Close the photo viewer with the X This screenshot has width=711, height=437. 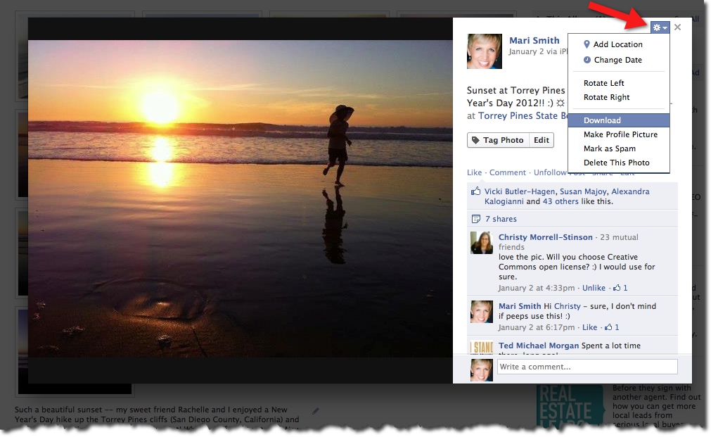tap(677, 27)
